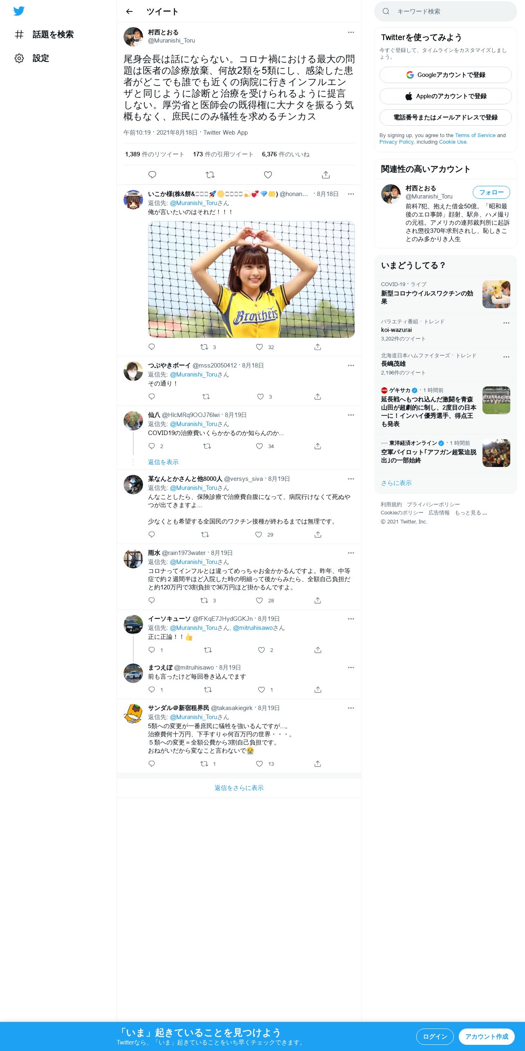This screenshot has width=525, height=1051.
Task: Click 返信をさらに表示 to load more replies
Action: [x=239, y=788]
